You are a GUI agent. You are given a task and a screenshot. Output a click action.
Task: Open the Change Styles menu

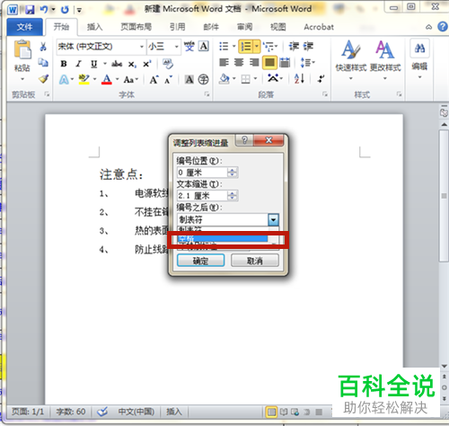(x=385, y=60)
